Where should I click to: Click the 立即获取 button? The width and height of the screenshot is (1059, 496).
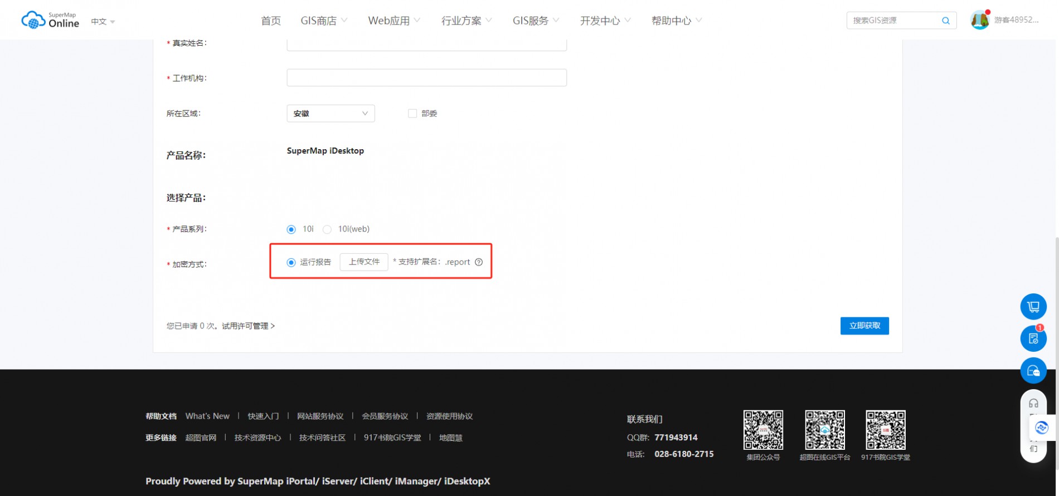pos(864,326)
